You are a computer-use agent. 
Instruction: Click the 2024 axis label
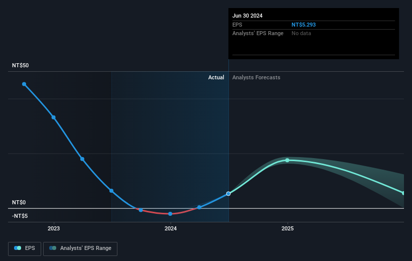171,228
